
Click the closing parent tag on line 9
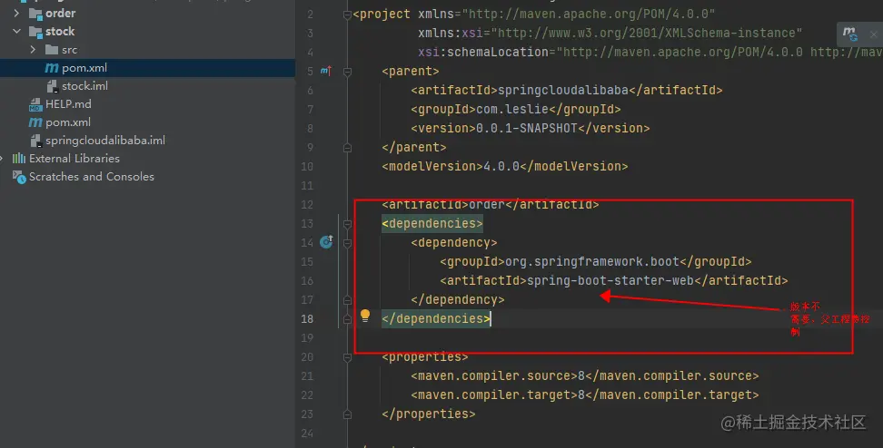pos(414,147)
